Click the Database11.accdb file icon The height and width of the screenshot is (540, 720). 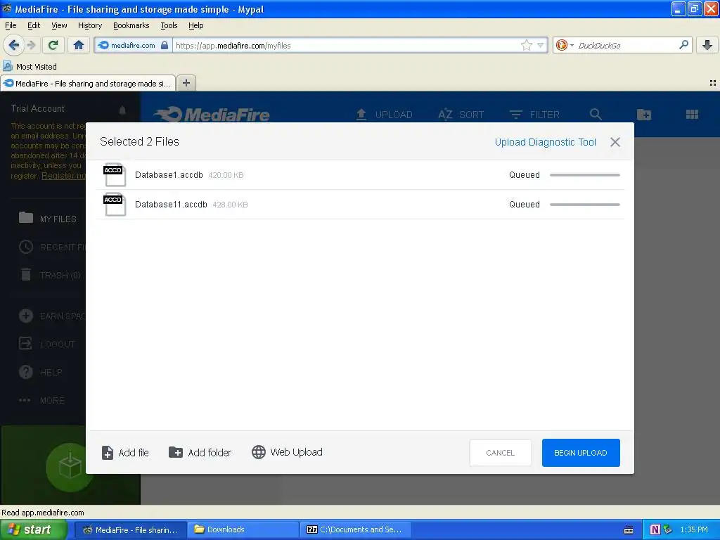click(115, 204)
